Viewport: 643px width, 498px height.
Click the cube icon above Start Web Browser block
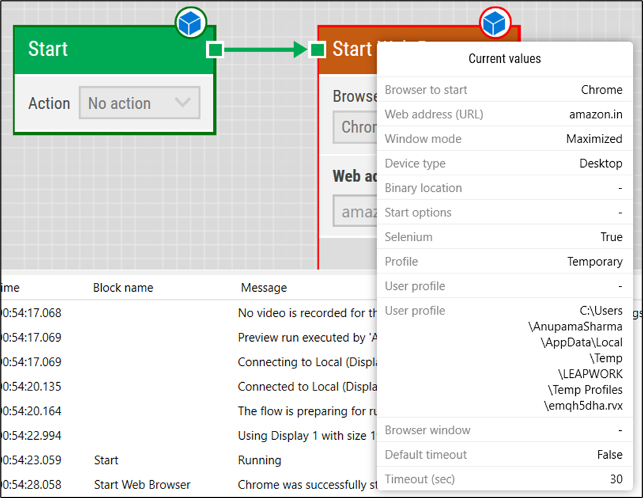(495, 23)
